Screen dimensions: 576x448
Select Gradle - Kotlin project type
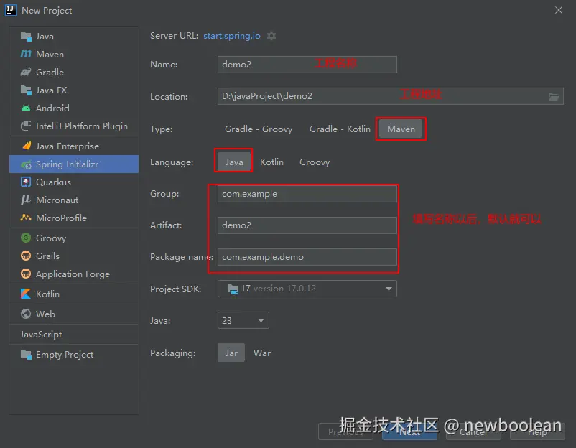pyautogui.click(x=340, y=129)
